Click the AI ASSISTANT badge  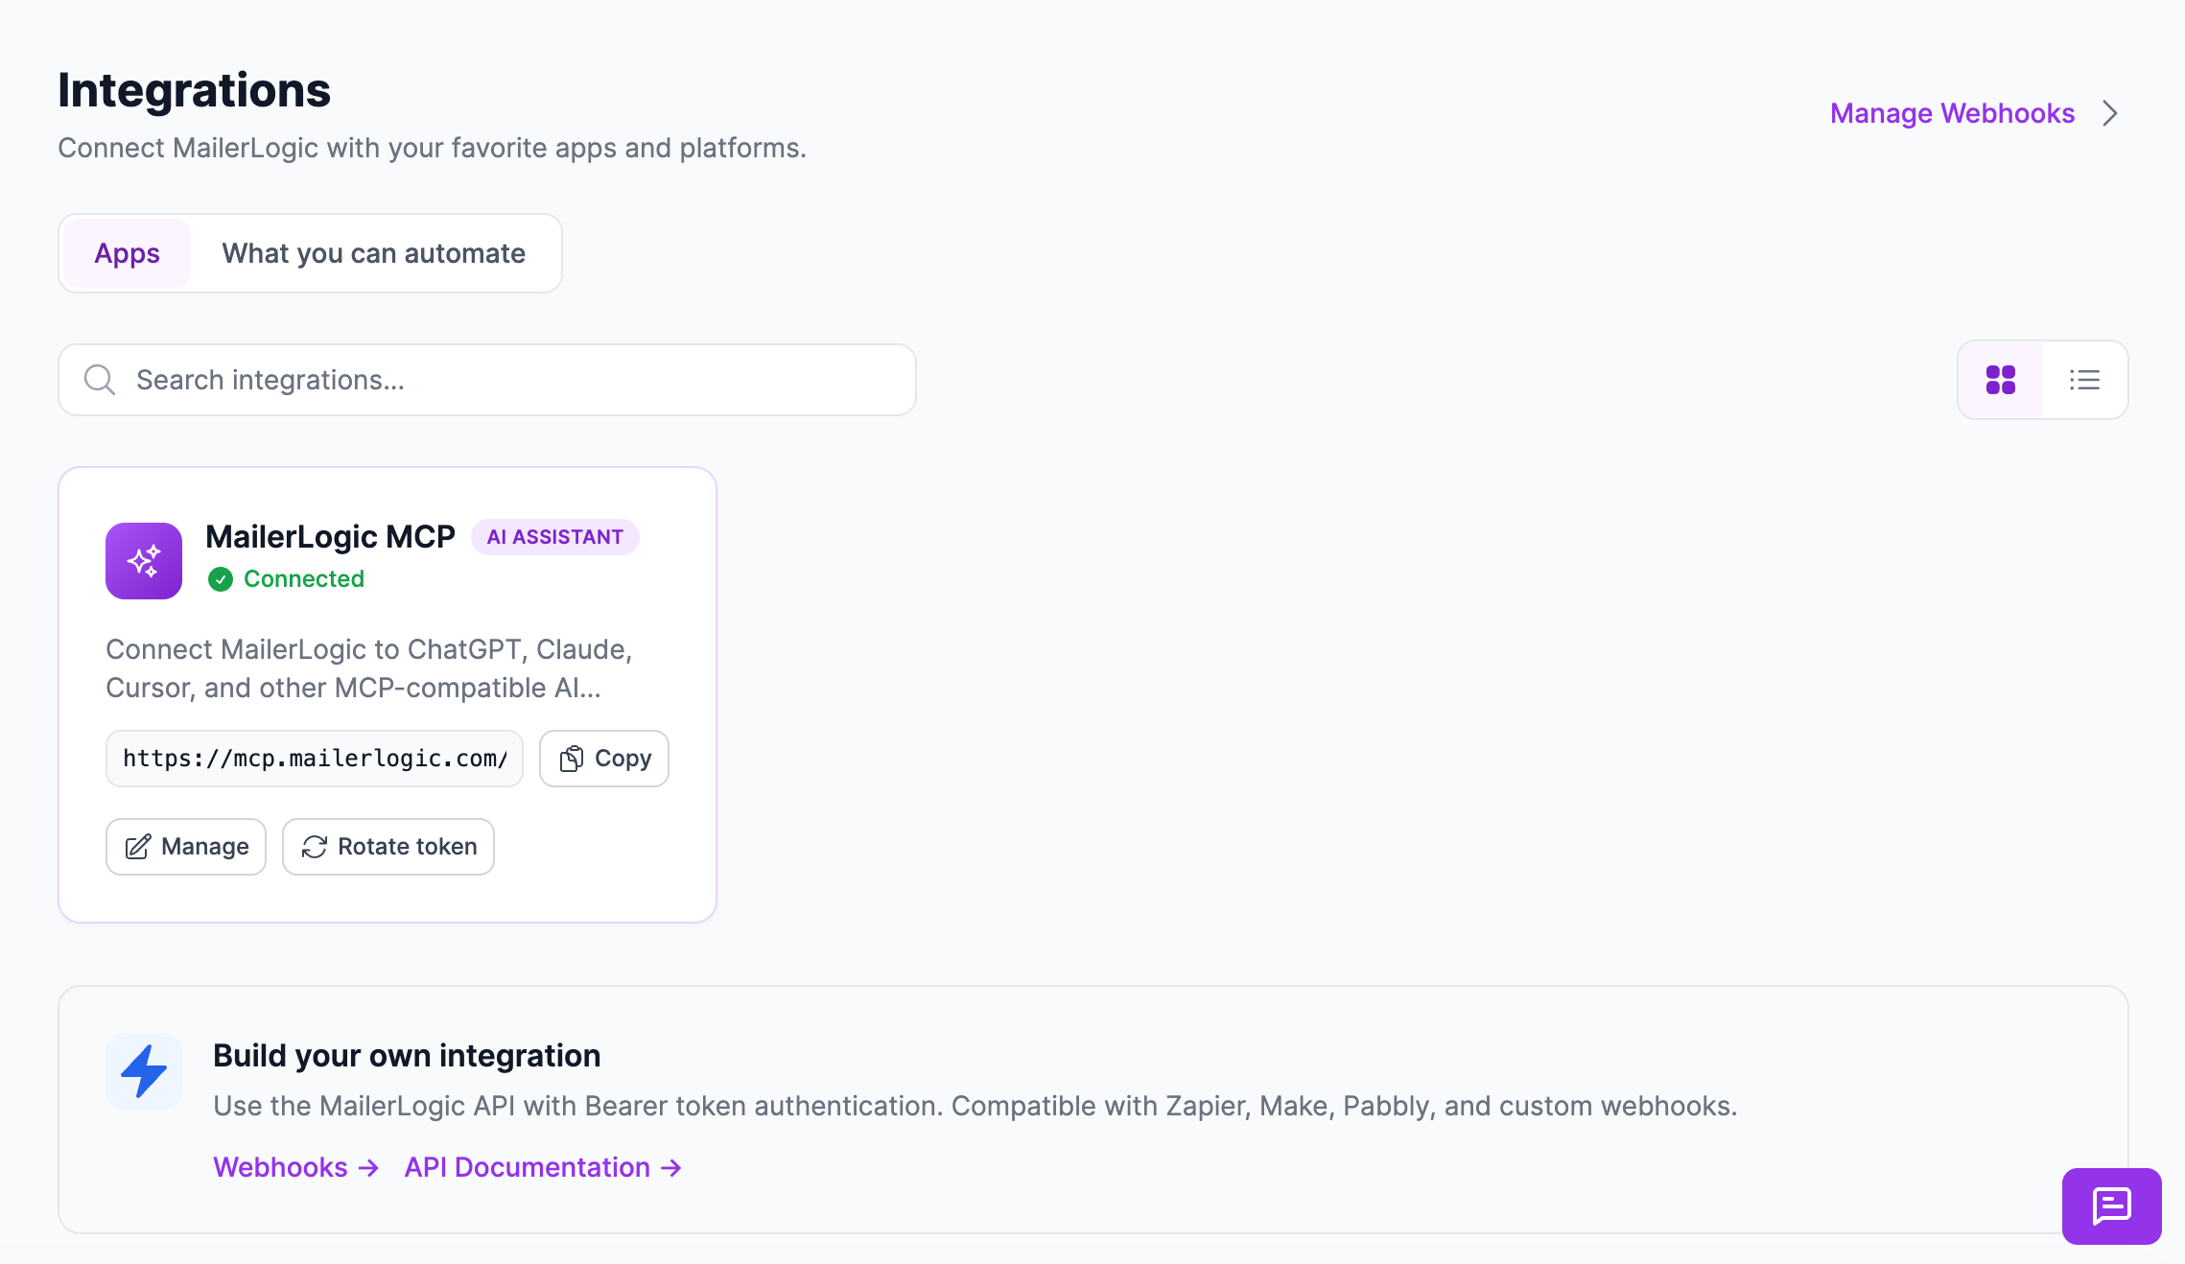pyautogui.click(x=555, y=537)
